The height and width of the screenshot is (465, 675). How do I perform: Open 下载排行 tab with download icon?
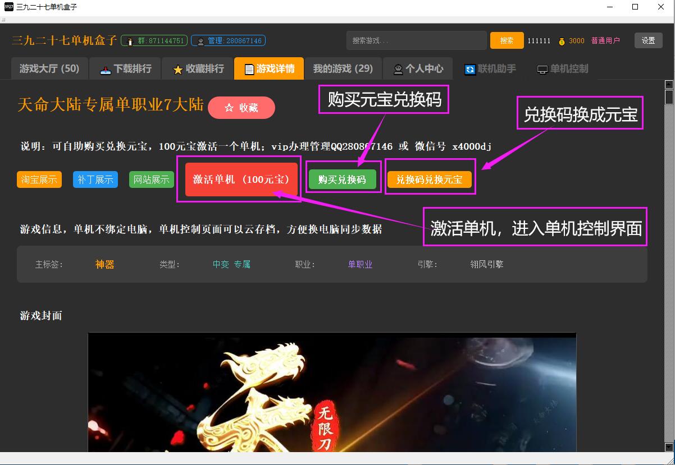(x=125, y=69)
